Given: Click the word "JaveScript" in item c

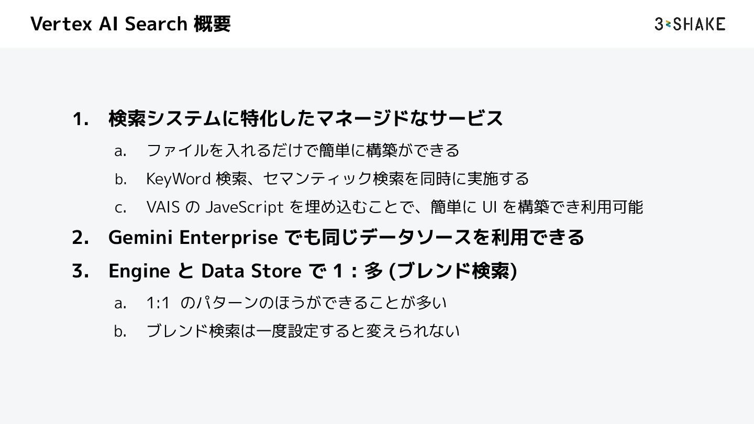Looking at the screenshot, I should click(x=244, y=207).
